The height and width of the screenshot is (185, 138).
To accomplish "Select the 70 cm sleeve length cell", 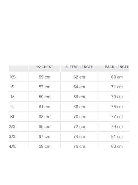I will tap(79, 117).
